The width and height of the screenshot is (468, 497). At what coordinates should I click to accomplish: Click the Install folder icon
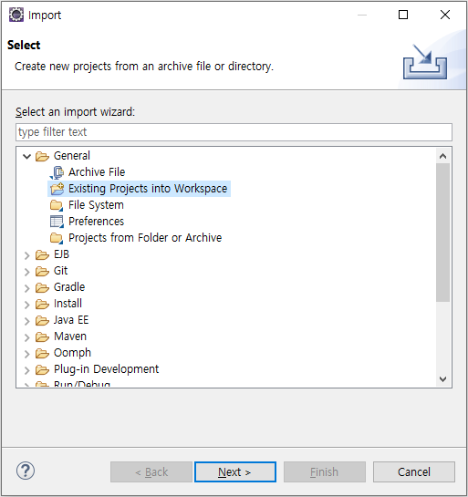coord(42,304)
